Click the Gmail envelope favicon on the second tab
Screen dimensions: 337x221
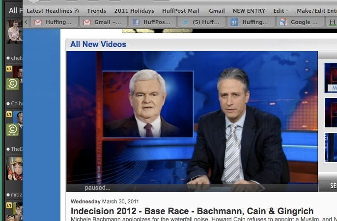(x=87, y=22)
